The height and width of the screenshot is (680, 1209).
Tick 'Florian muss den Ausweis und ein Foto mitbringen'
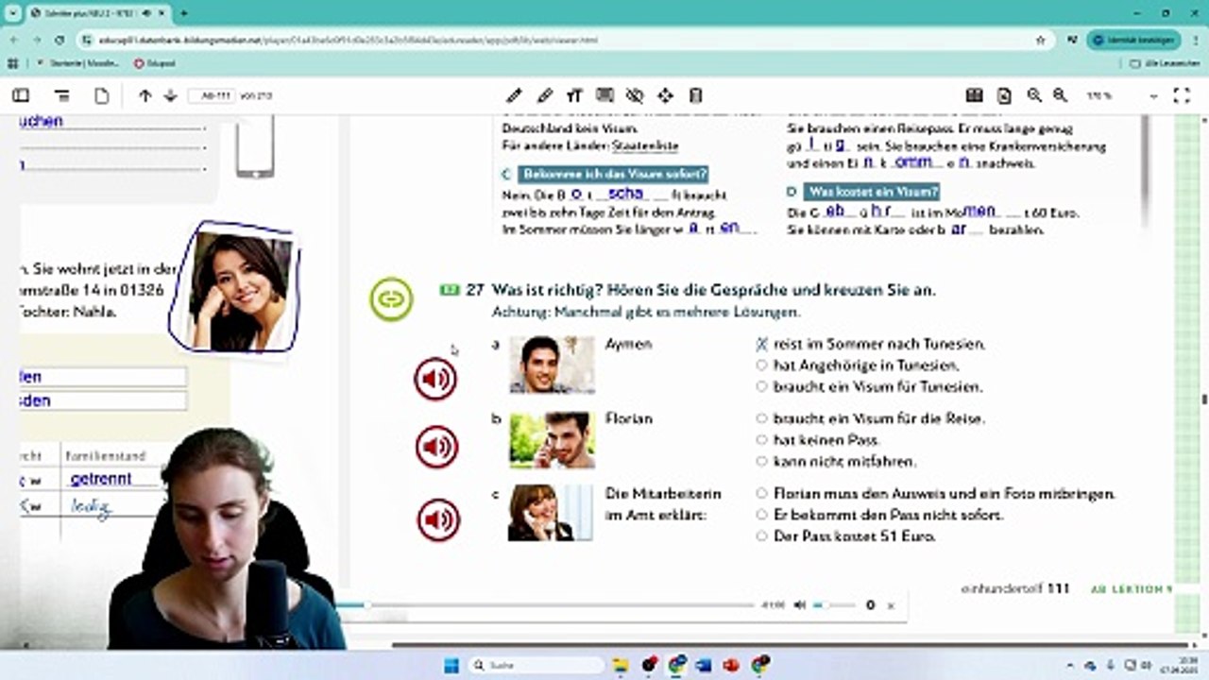761,493
